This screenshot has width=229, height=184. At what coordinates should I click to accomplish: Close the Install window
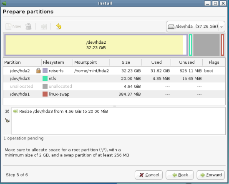point(223,3)
